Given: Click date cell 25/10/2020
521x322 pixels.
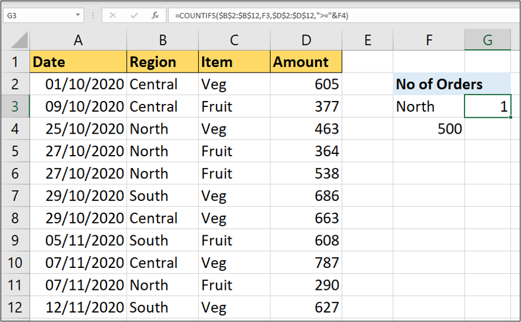Looking at the screenshot, I should pyautogui.click(x=78, y=129).
